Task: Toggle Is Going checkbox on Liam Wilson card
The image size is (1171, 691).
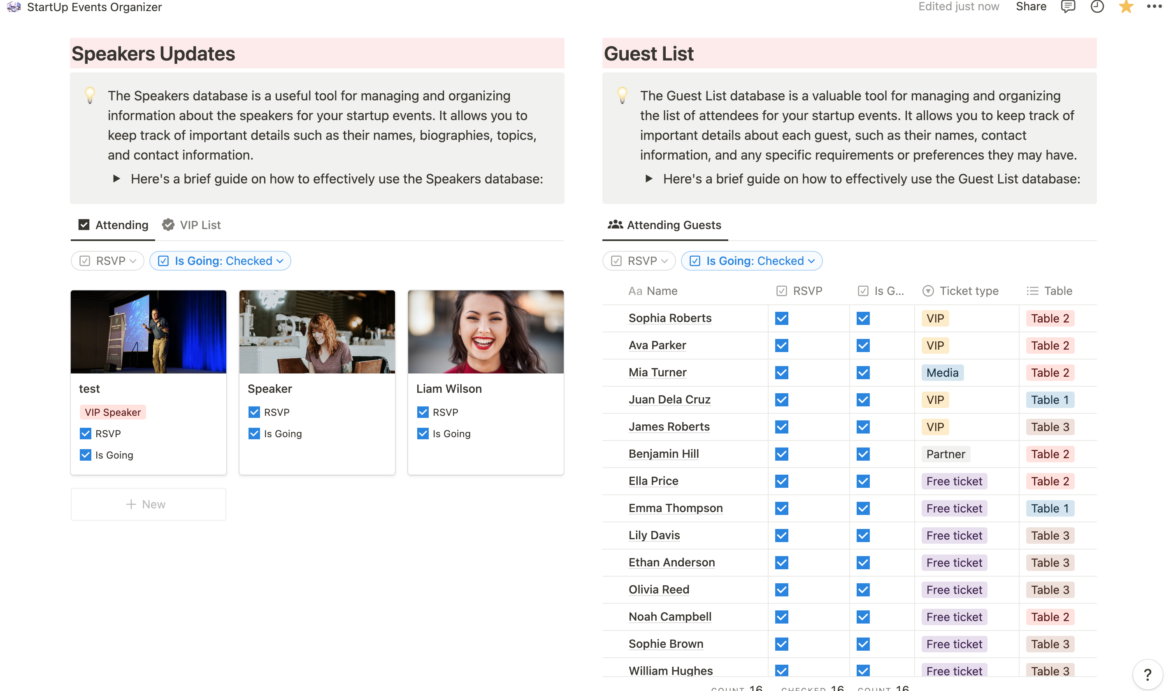Action: (x=423, y=434)
